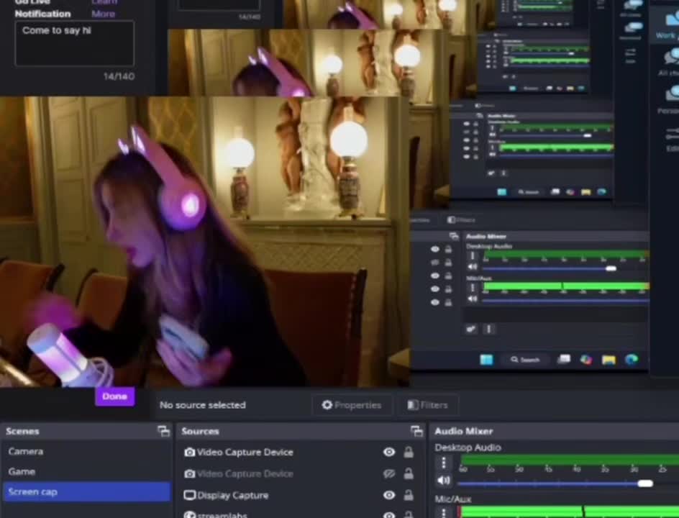Click Mic/Aux's speaker icon in the largest mirrored preview
This screenshot has height=518, width=679.
[x=473, y=299]
